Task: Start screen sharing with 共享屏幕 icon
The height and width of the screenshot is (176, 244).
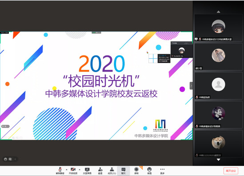Action: (87, 171)
